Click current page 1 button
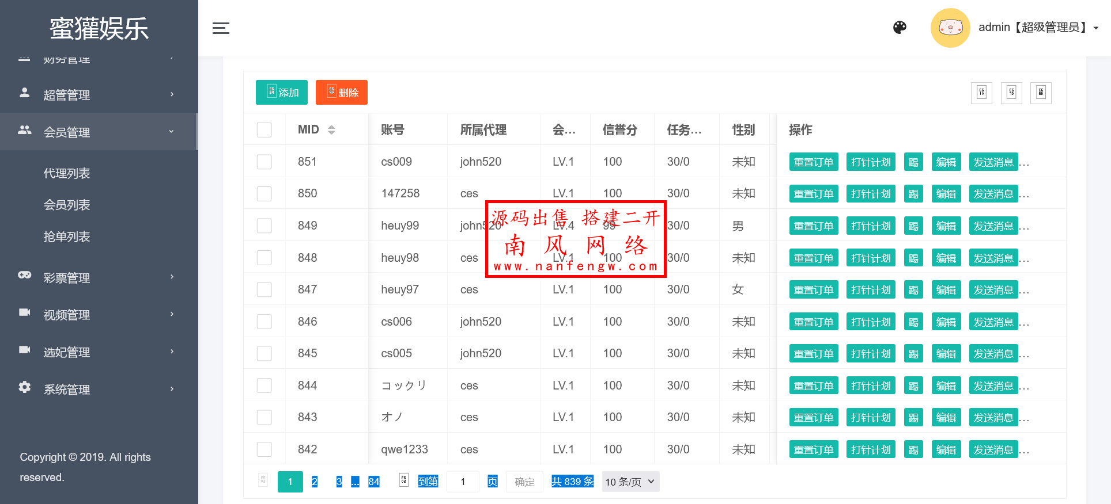This screenshot has height=504, width=1111. pyautogui.click(x=290, y=482)
